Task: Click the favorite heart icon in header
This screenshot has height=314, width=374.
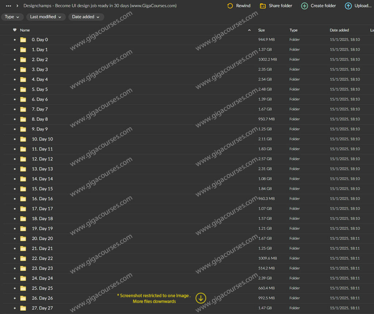Action: (15, 30)
